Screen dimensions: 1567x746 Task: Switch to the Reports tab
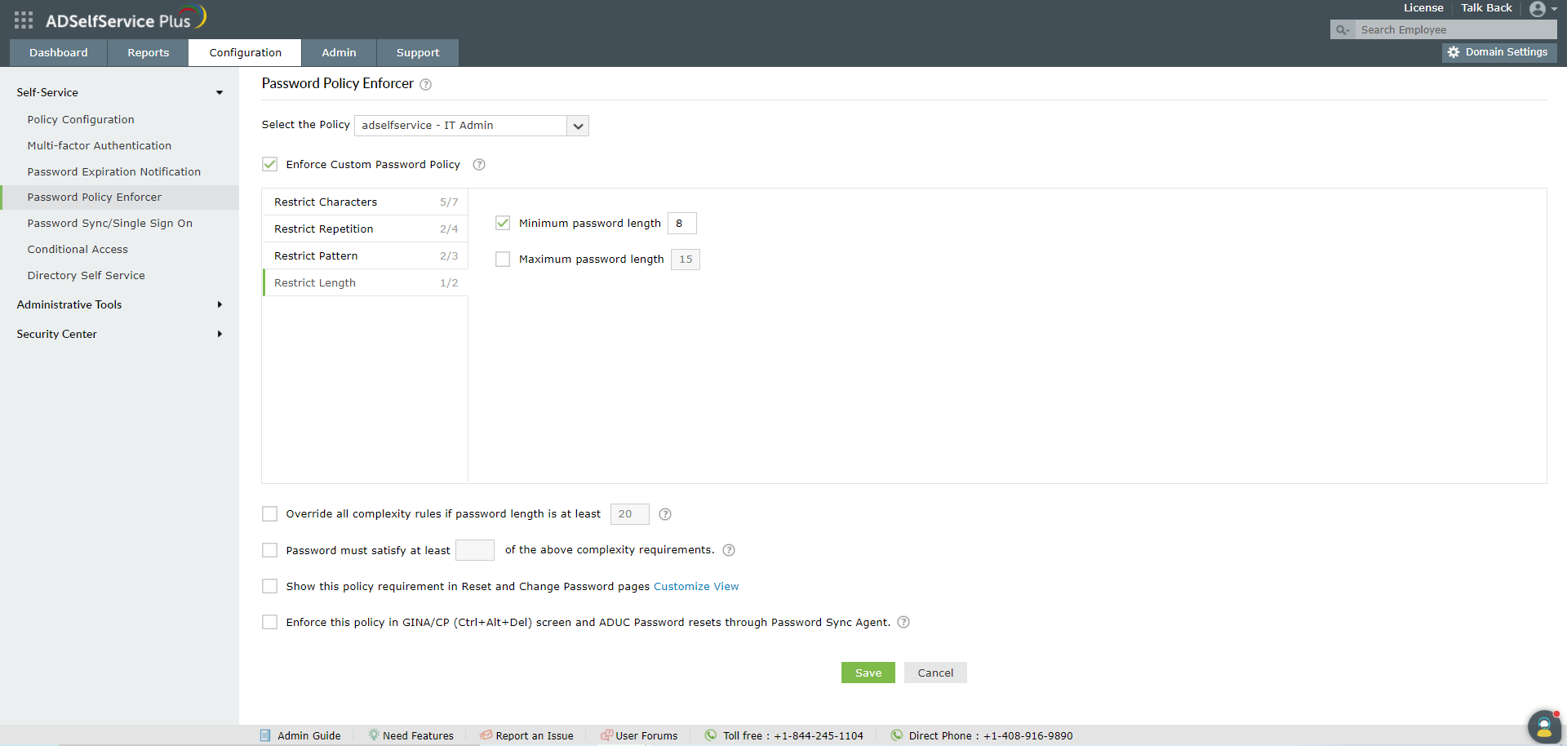(x=147, y=52)
